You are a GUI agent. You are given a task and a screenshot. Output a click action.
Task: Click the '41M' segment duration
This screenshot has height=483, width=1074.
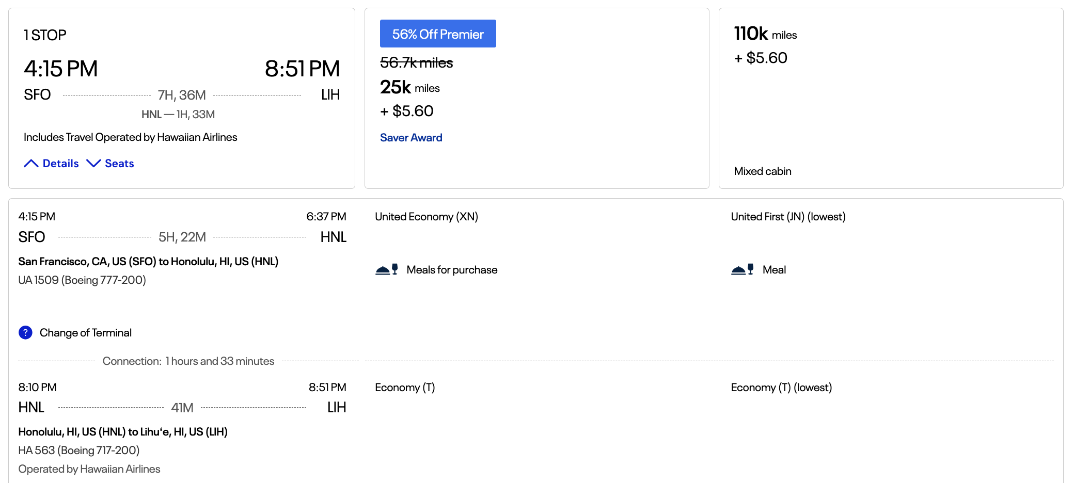pos(182,408)
